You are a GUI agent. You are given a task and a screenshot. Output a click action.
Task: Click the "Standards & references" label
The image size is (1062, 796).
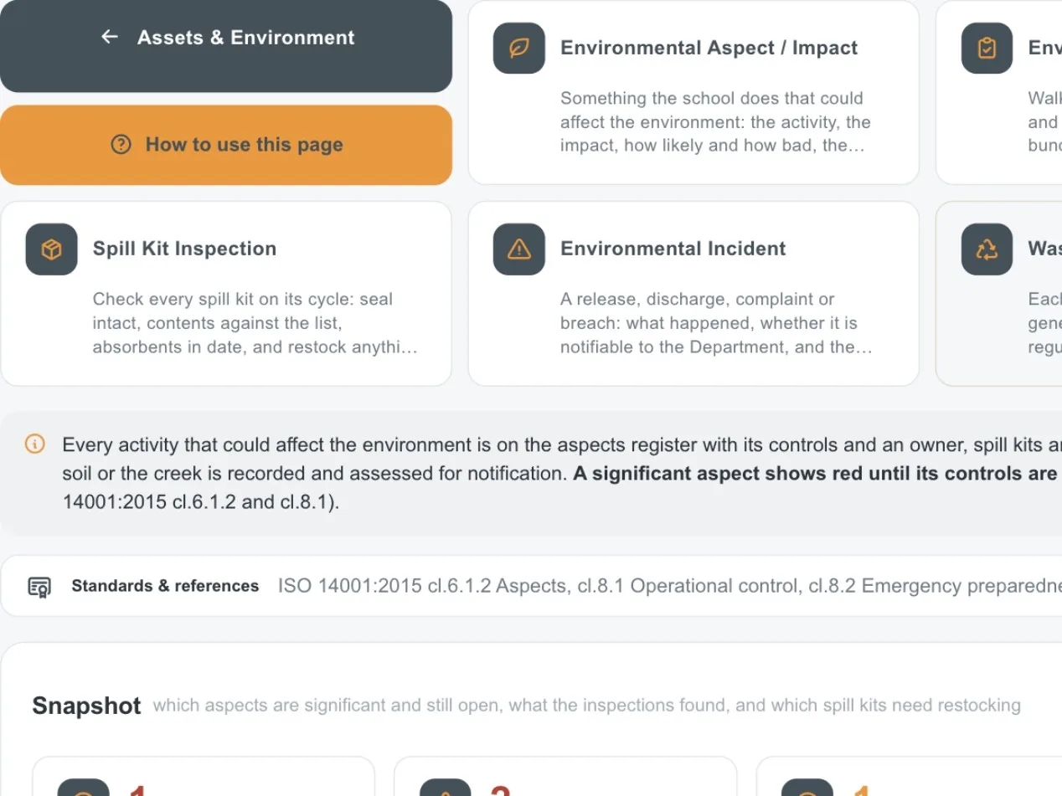[x=165, y=586]
